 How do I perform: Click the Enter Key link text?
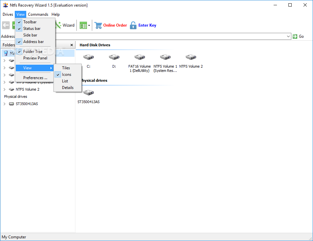[147, 25]
